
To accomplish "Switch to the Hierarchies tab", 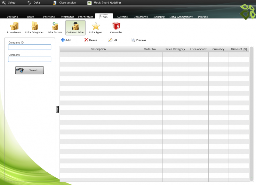I will (x=85, y=17).
